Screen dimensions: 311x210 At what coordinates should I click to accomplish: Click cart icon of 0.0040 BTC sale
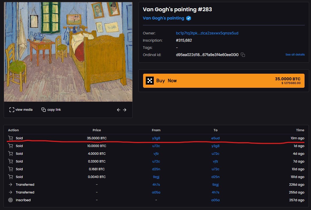(10, 177)
